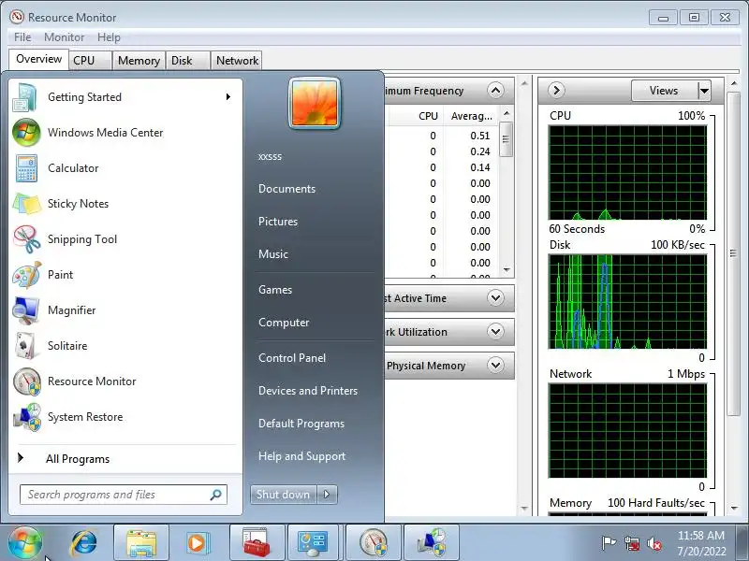The image size is (749, 561).
Task: Click the Action Center flag tray icon
Action: tap(609, 543)
